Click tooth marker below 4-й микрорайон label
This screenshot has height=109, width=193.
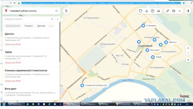[x=154, y=40]
